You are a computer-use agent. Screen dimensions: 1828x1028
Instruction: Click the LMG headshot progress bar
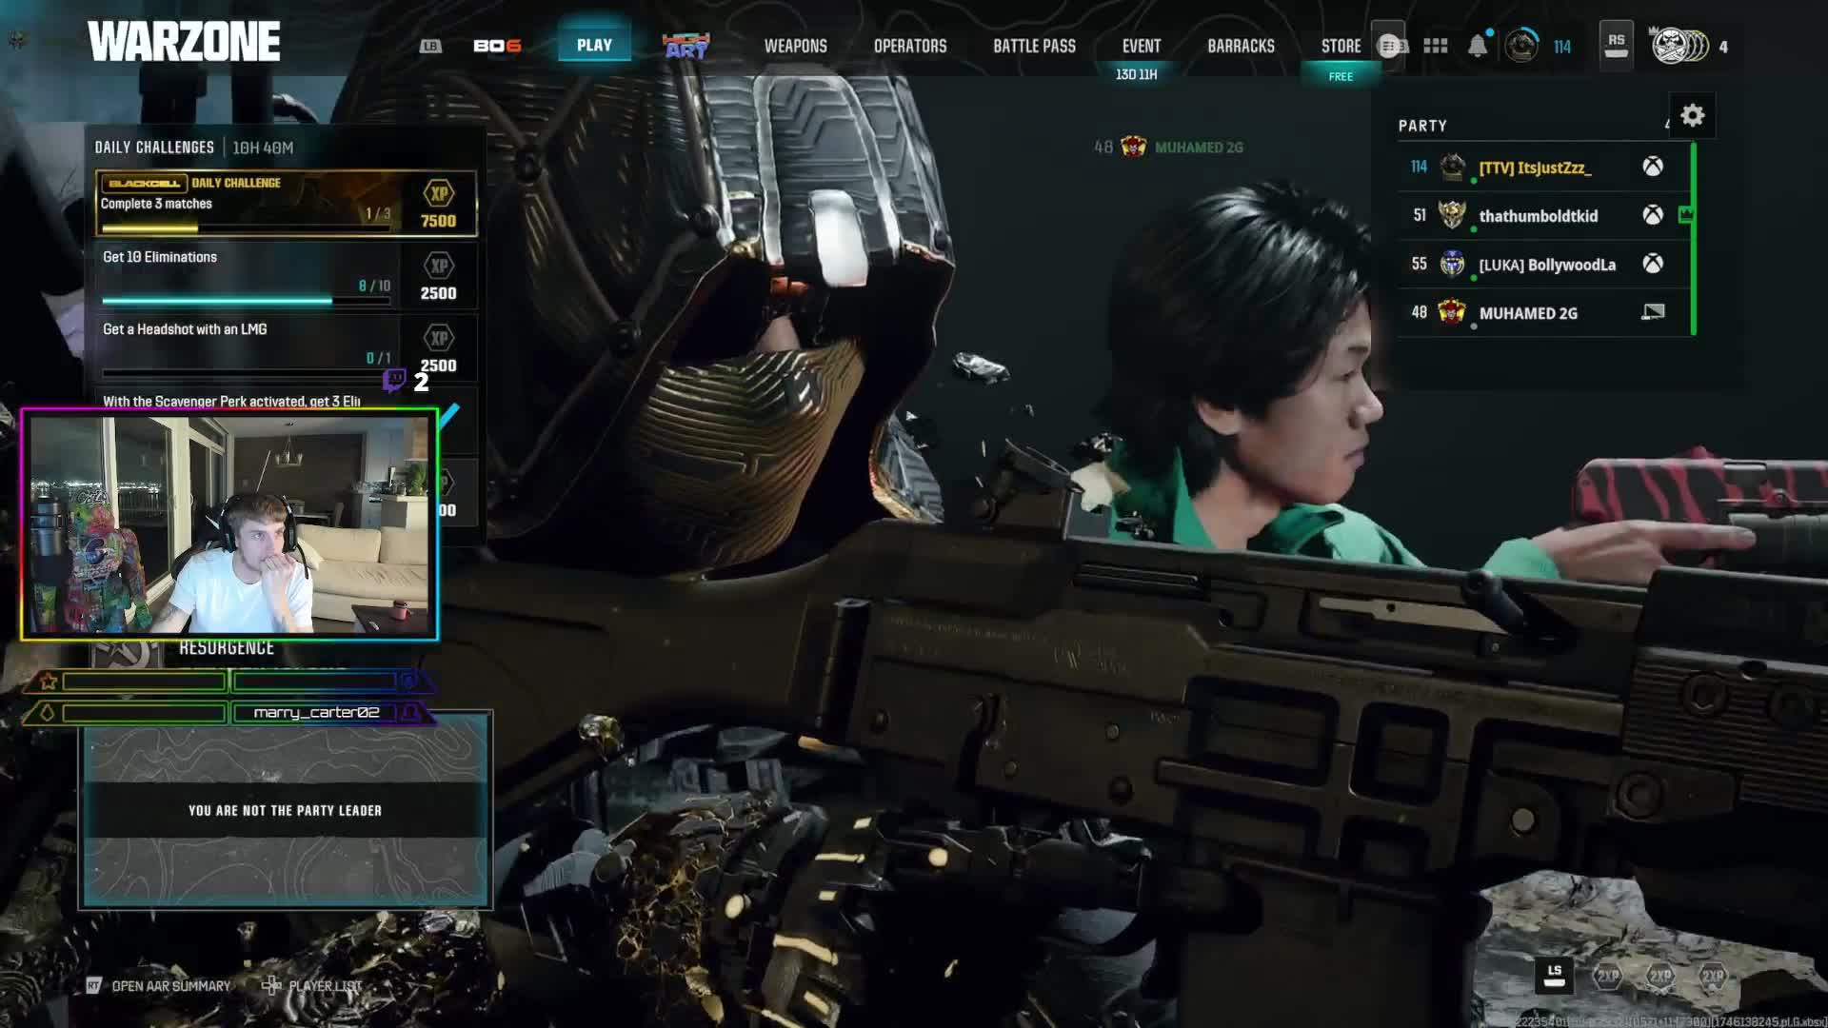(x=246, y=373)
